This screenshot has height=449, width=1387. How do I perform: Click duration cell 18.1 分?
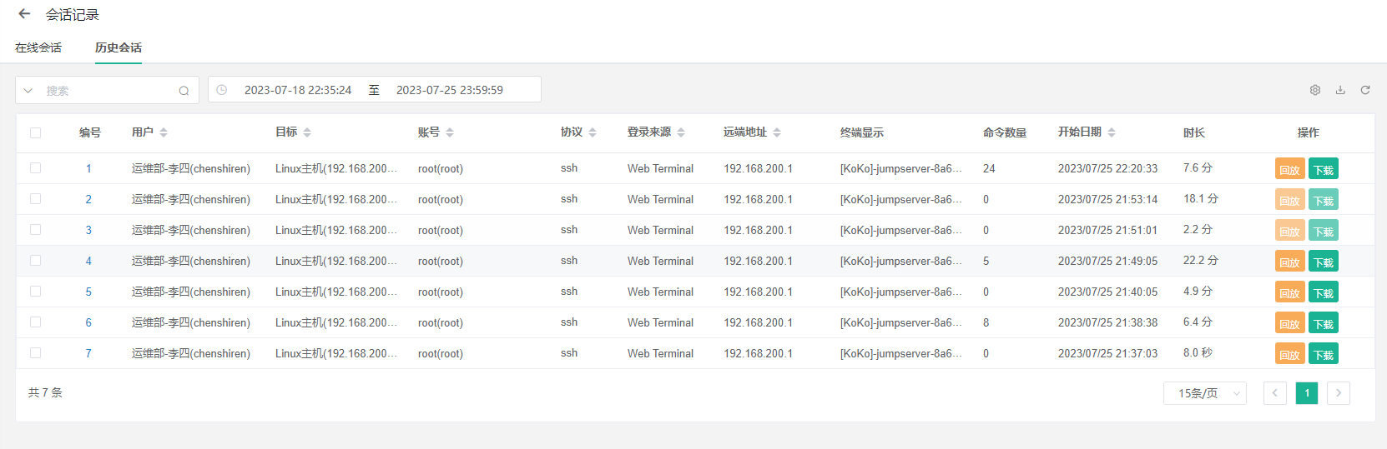(x=1201, y=199)
